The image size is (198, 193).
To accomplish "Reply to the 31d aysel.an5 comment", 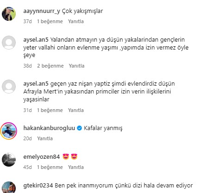I will pyautogui.click(x=76, y=110).
